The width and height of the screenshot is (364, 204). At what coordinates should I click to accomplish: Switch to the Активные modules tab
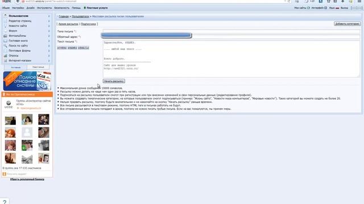(16, 67)
